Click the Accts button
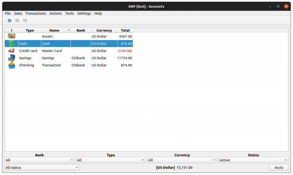This screenshot has height=175, width=293. pos(279,168)
